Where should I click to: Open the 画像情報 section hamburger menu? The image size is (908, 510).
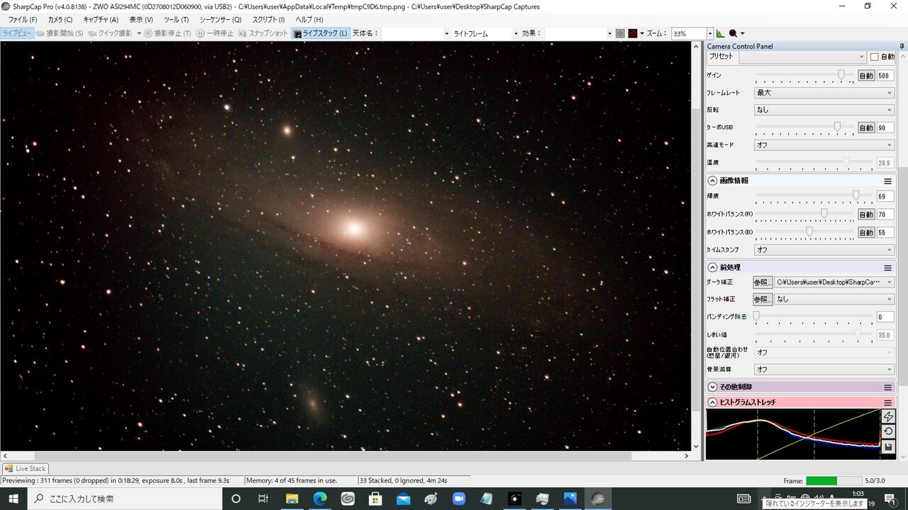887,181
